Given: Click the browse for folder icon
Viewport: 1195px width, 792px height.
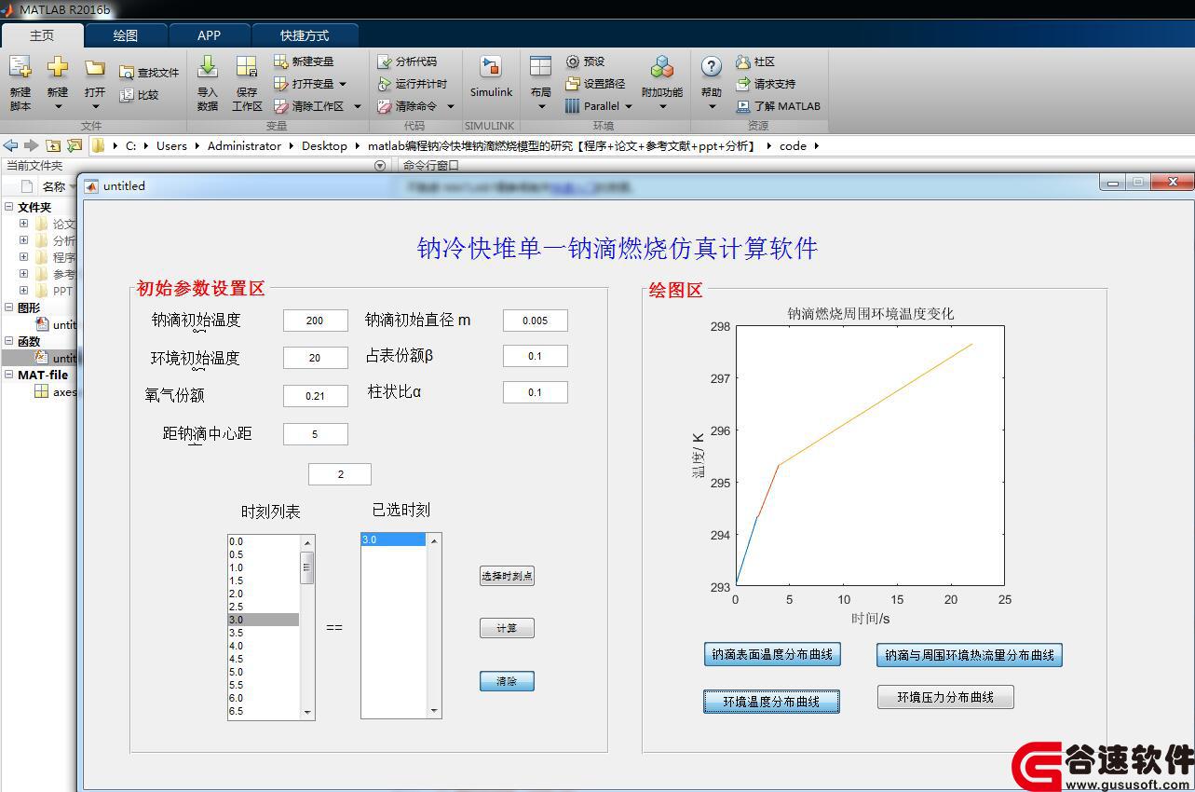Looking at the screenshot, I should (75, 145).
